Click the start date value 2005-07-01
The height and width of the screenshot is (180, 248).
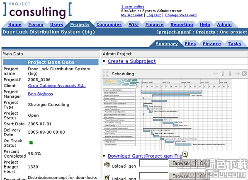click(40, 124)
